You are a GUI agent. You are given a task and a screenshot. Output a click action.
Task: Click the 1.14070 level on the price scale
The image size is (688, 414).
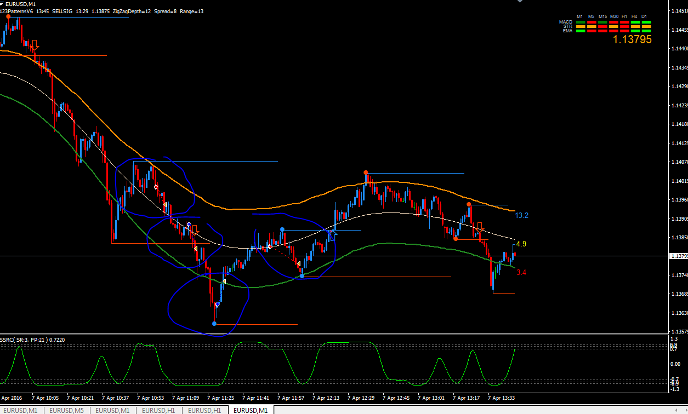click(x=680, y=162)
